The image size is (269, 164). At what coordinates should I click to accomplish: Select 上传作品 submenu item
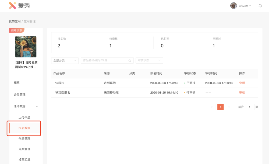click(x=24, y=118)
